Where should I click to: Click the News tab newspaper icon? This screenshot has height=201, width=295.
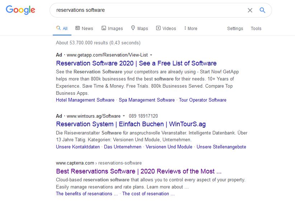click(x=78, y=28)
